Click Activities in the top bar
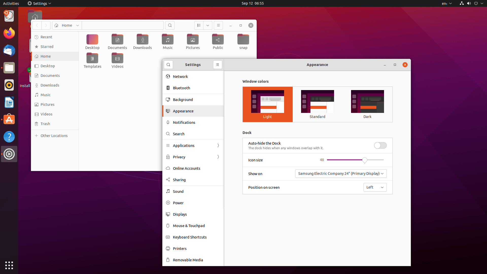The width and height of the screenshot is (487, 274). tap(11, 3)
